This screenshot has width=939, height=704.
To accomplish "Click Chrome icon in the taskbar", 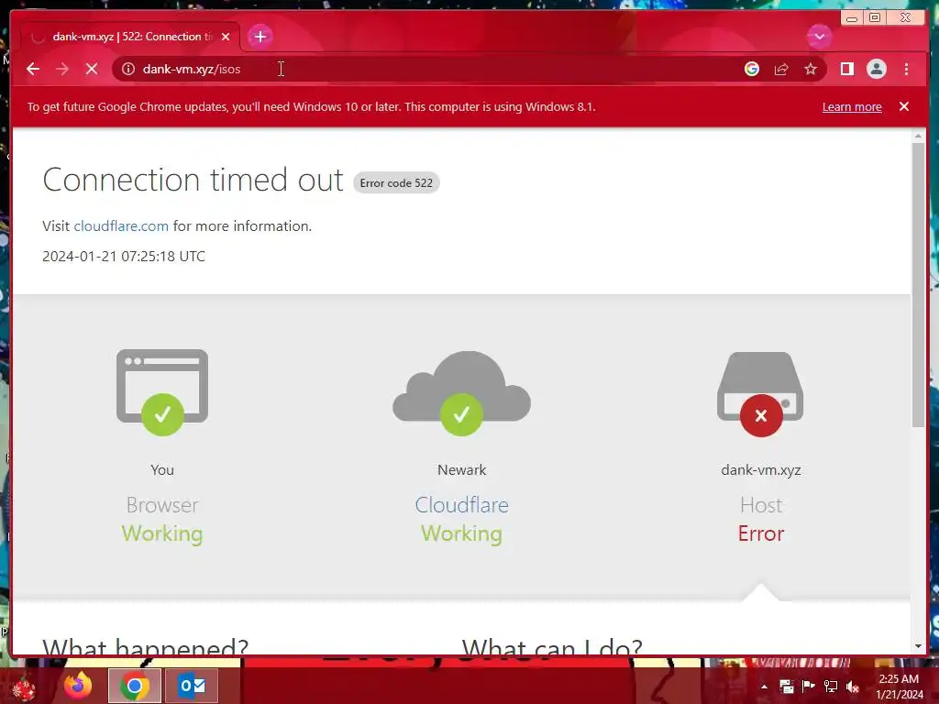I will pyautogui.click(x=135, y=686).
